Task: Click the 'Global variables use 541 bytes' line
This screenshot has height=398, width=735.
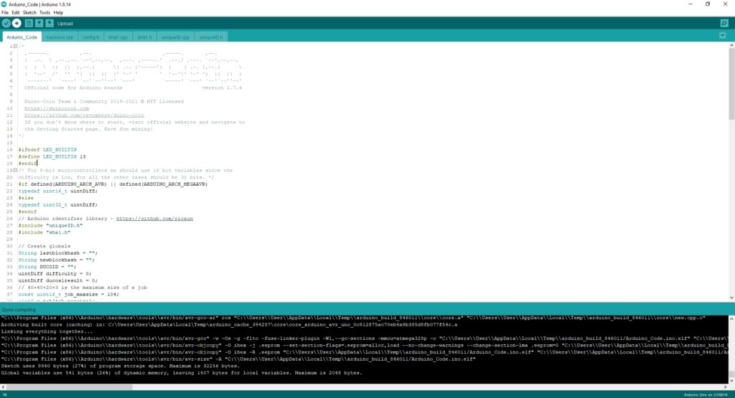Action: tap(182, 373)
